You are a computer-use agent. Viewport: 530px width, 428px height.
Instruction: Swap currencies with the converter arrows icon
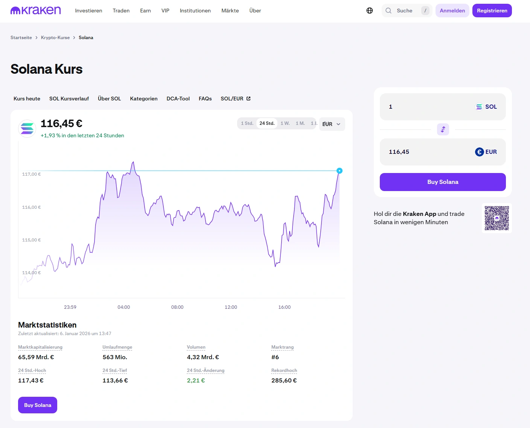[443, 129]
